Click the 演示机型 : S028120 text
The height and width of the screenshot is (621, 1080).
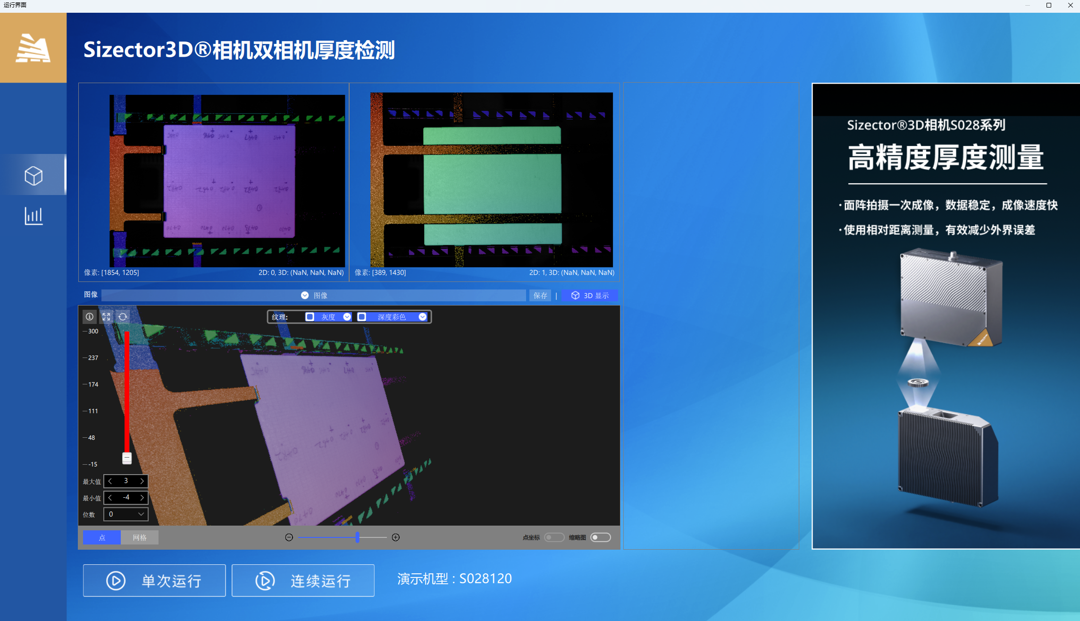(454, 579)
